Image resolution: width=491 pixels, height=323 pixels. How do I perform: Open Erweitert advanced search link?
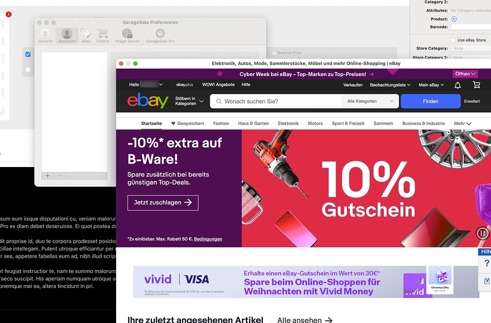pos(472,101)
